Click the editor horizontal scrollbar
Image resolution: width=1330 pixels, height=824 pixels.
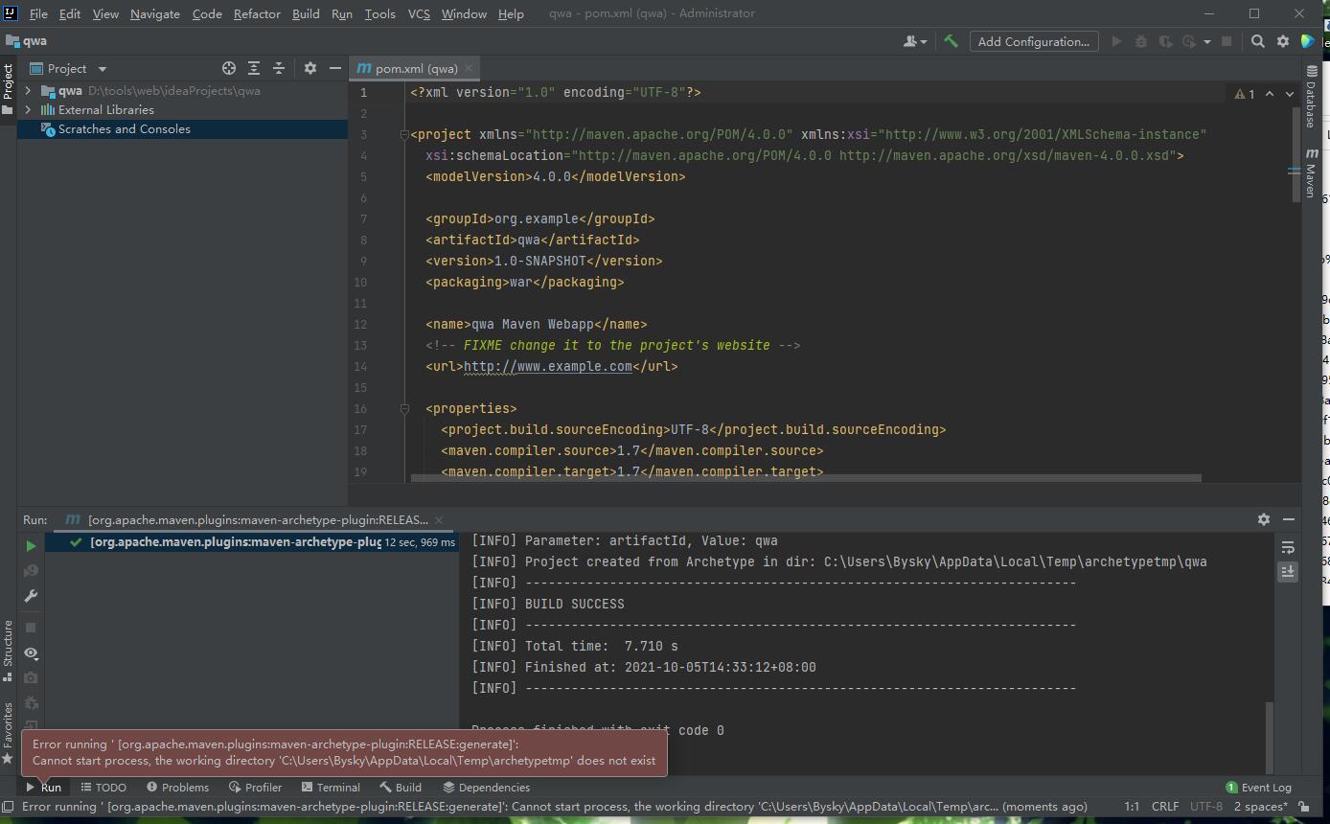(x=805, y=477)
